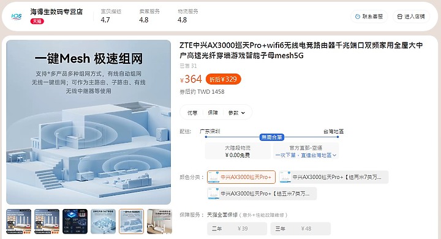Choose the three-year ¥48 warranty option
This screenshot has height=239, width=441.
pyautogui.click(x=300, y=229)
